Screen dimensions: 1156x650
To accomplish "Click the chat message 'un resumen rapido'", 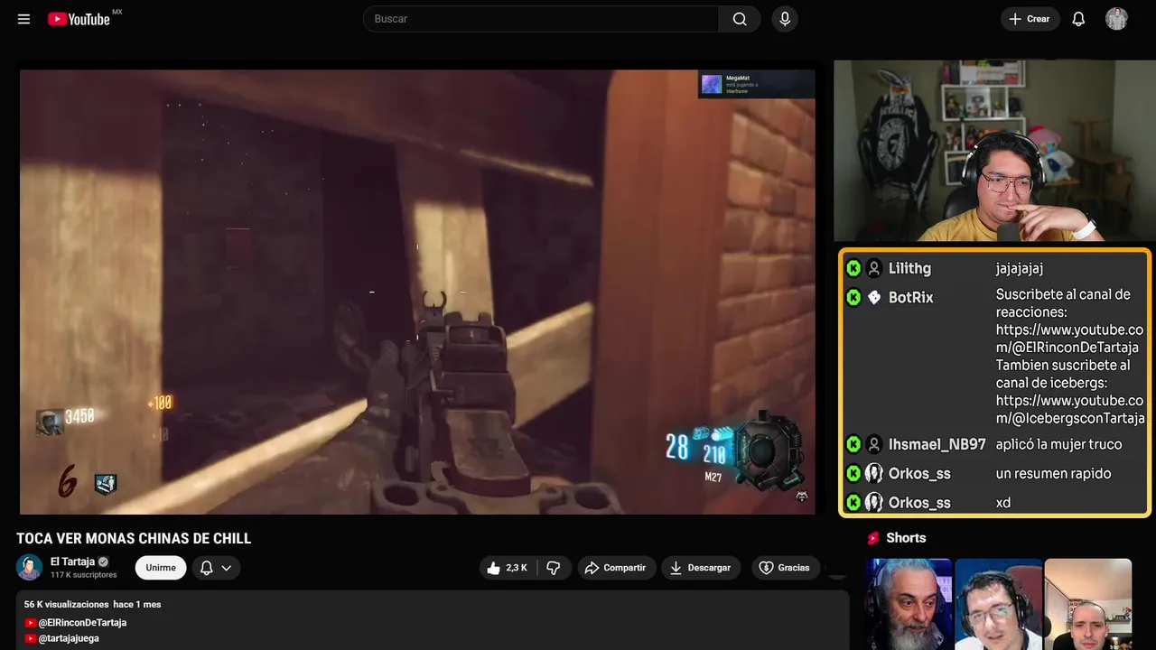I will point(1053,473).
